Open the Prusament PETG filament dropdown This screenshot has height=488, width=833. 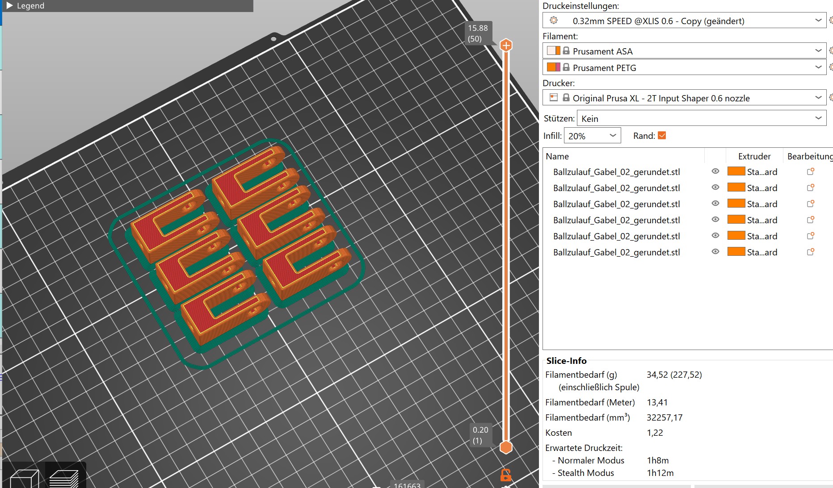[x=818, y=67]
